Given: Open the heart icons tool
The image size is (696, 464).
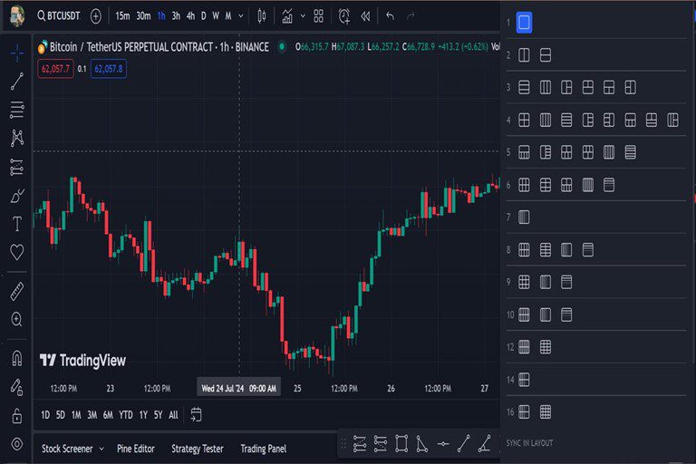Looking at the screenshot, I should [17, 252].
